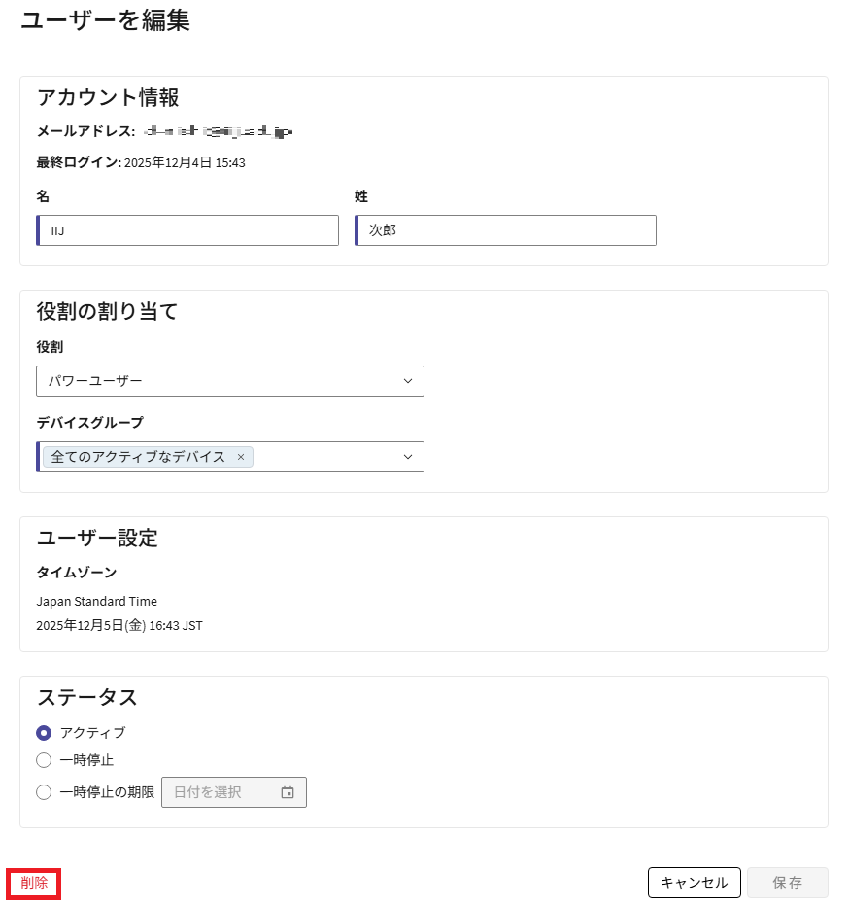Click the 名 input field containing IIJ
This screenshot has width=849, height=907.
[187, 230]
